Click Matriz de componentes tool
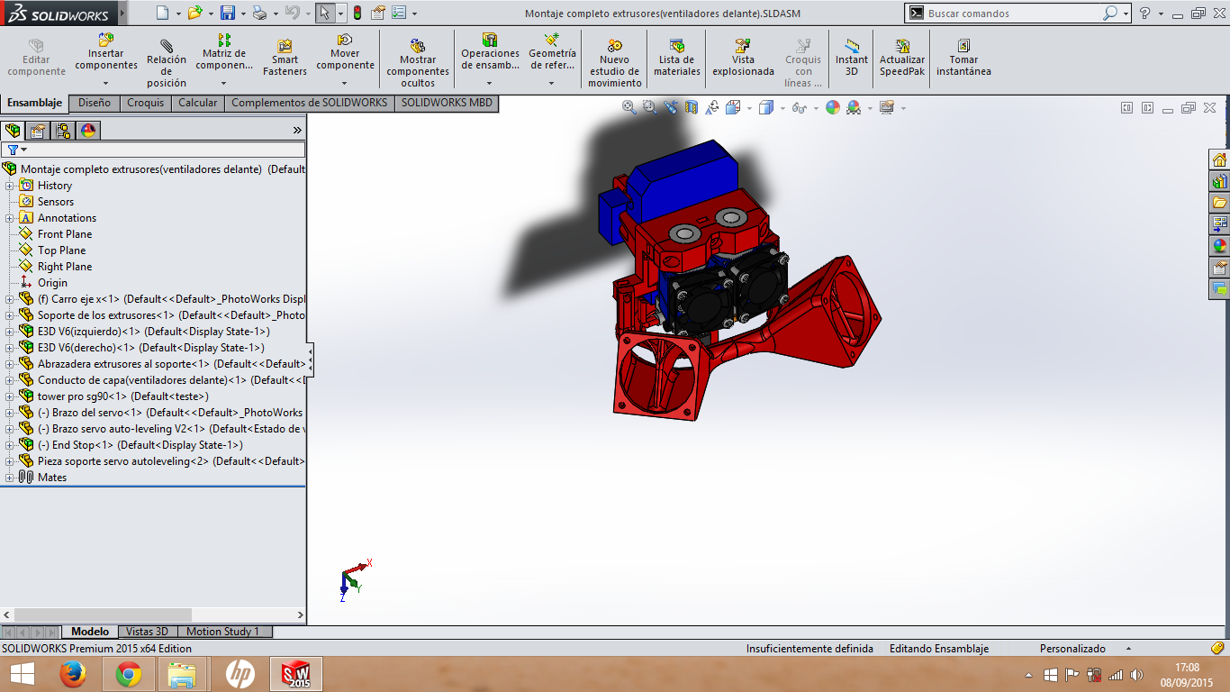1230x692 pixels. (x=224, y=52)
